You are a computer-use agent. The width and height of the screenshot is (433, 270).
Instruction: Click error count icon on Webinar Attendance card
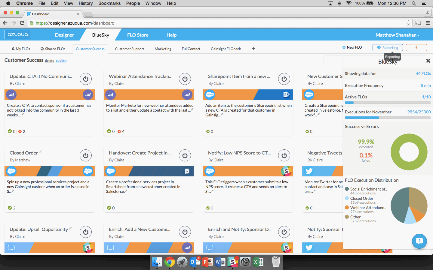tap(119, 131)
